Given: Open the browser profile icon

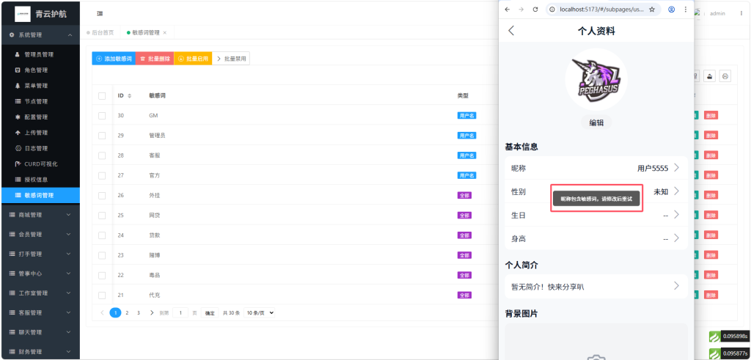Looking at the screenshot, I should point(672,10).
